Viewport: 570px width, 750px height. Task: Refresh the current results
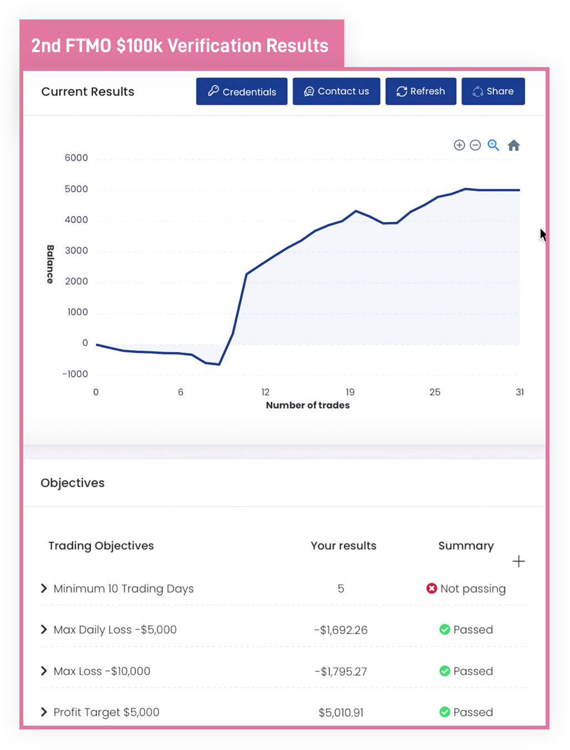point(421,91)
